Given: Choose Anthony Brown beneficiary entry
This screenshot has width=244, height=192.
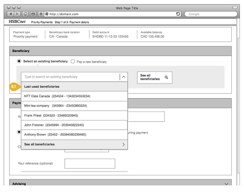Looking at the screenshot, I should pyautogui.click(x=74, y=134).
